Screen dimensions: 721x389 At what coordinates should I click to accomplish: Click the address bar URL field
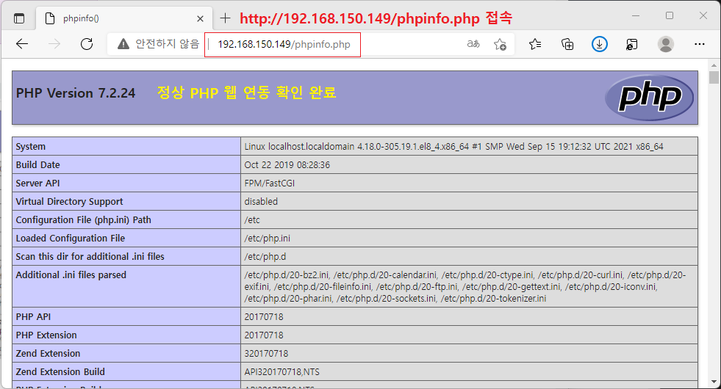284,45
